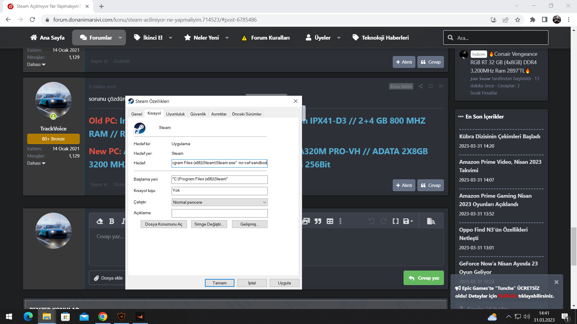
Task: Click the share icon on post #7
Action: (x=420, y=86)
